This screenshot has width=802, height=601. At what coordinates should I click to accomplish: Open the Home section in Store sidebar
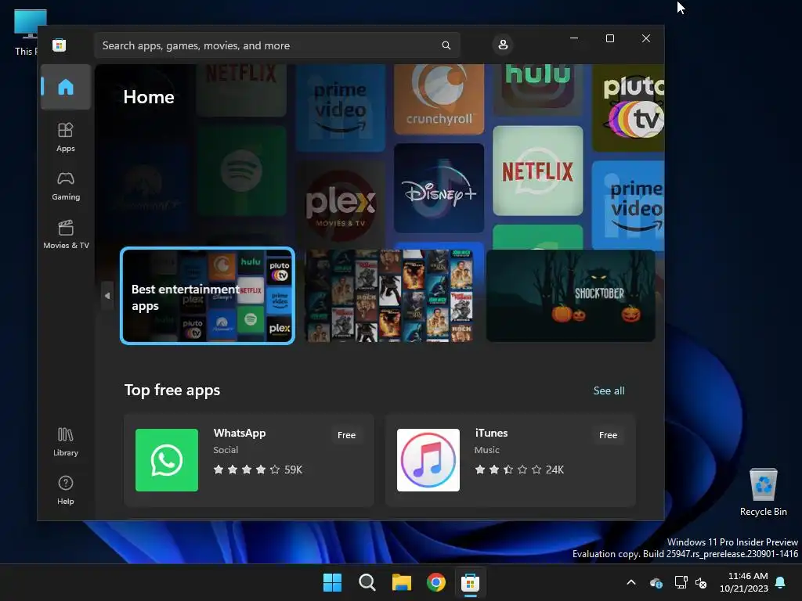pos(66,87)
